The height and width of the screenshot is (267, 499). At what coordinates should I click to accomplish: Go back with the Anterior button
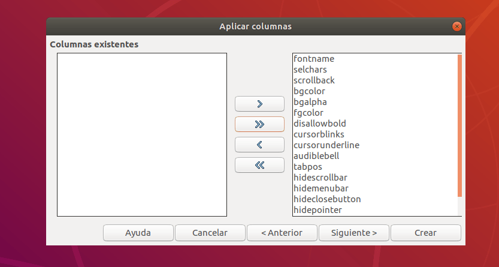point(282,233)
